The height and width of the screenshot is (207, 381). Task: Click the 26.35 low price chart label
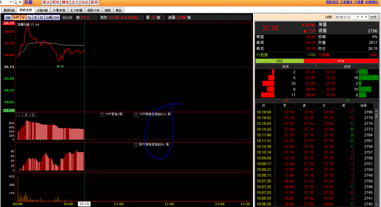click(x=60, y=67)
